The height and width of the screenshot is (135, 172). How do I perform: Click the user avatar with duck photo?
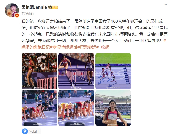[12, 10]
